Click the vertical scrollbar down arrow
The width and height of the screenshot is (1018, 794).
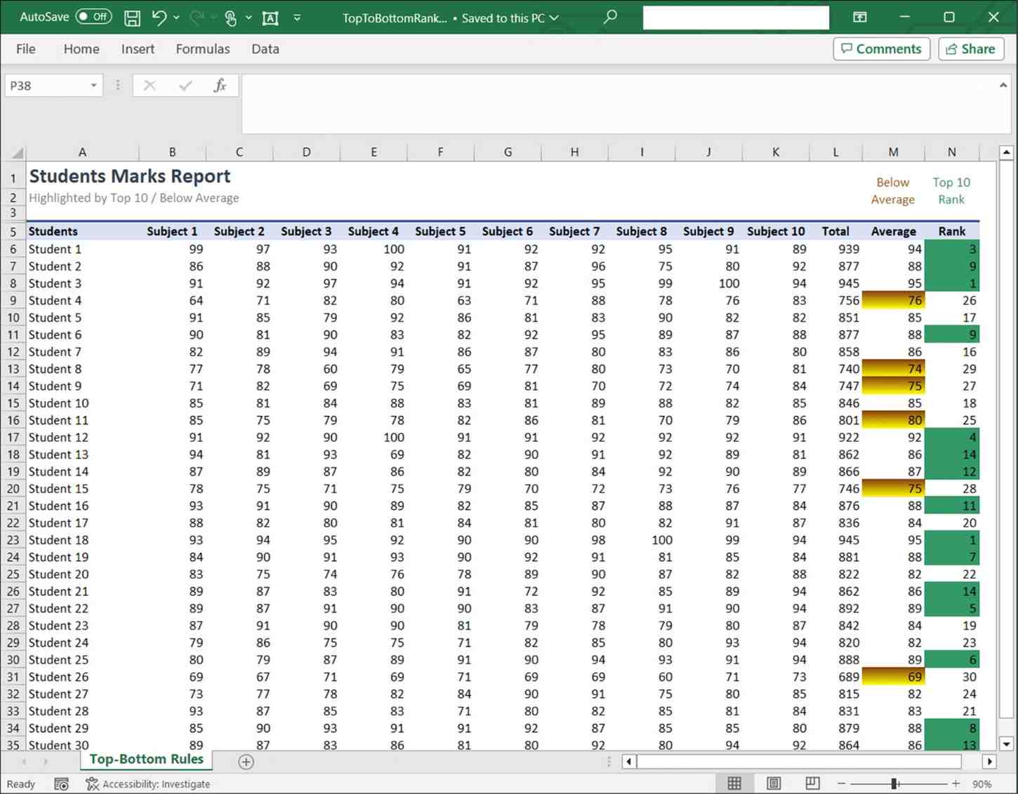pyautogui.click(x=1006, y=744)
